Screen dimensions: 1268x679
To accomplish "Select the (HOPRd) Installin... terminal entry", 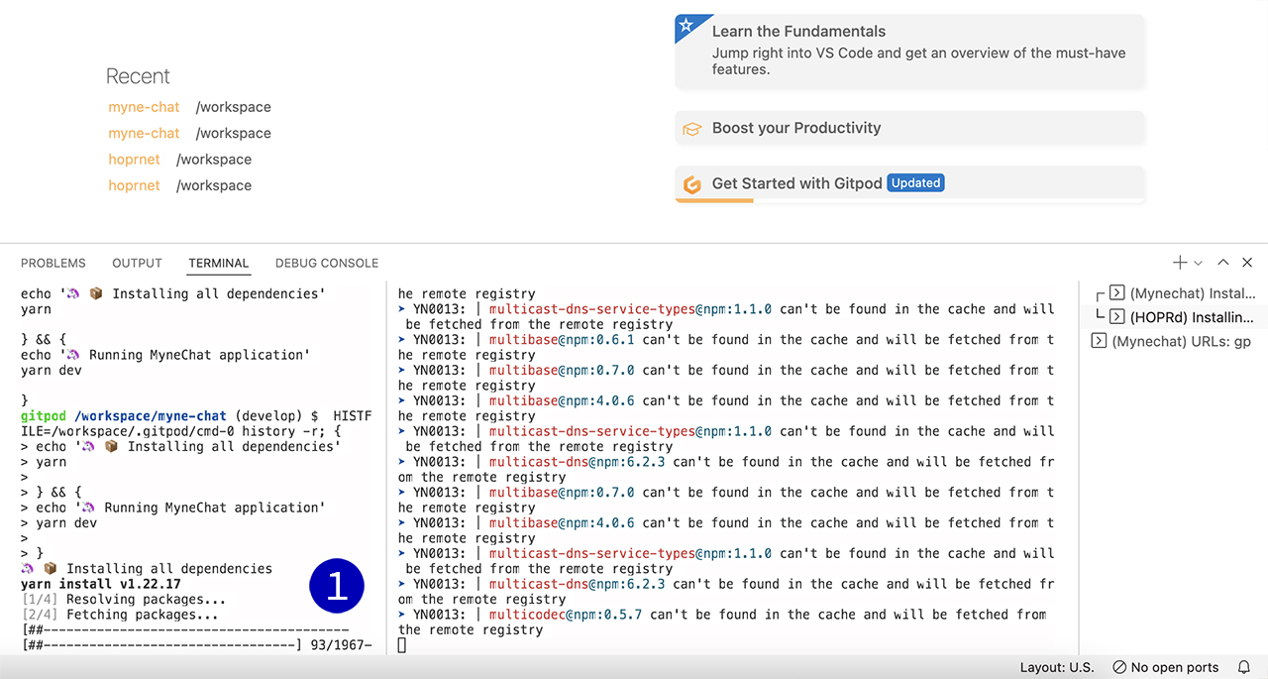I will click(1175, 317).
